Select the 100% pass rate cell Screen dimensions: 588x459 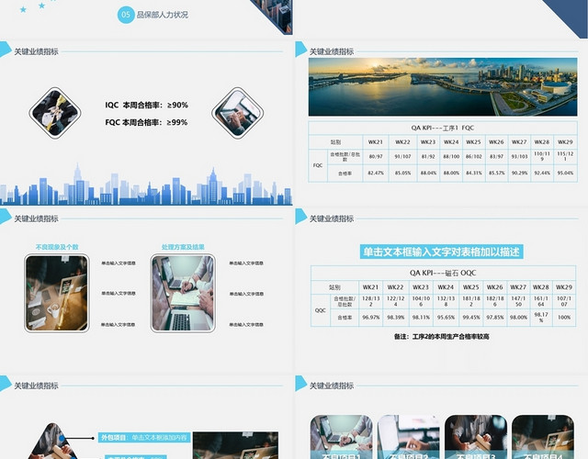tap(564, 318)
